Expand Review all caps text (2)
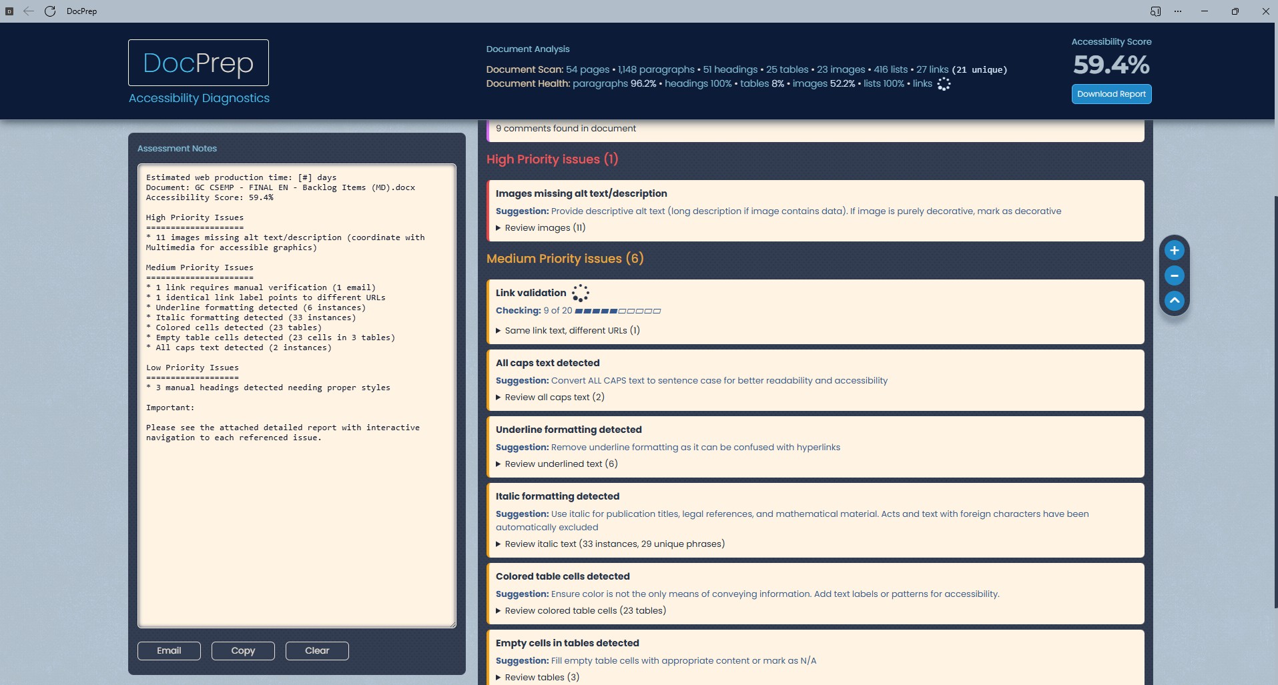 [x=554, y=398]
